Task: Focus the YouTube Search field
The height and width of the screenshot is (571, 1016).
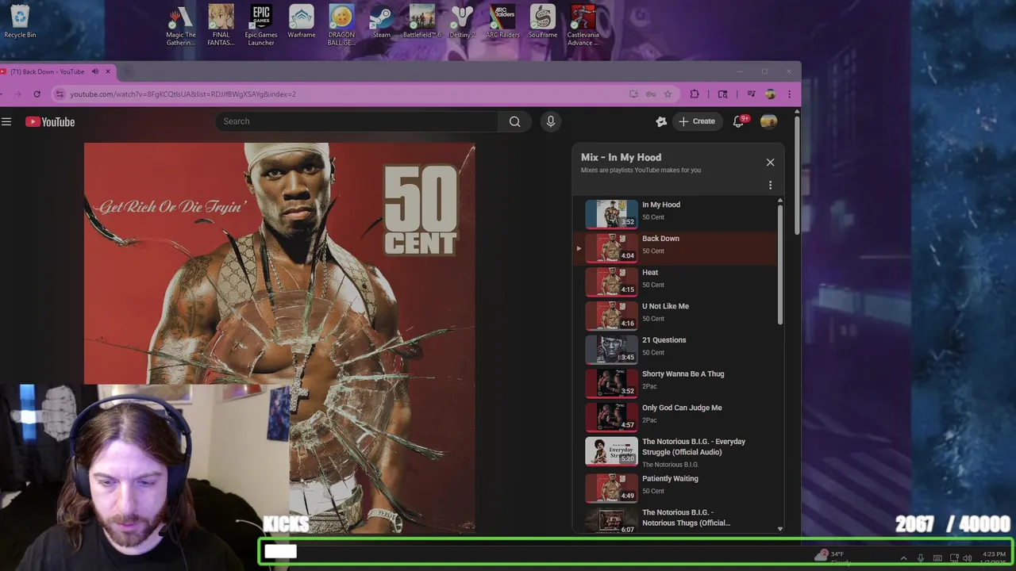Action: [356, 121]
